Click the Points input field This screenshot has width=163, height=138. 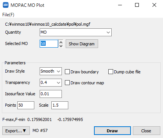point(26,105)
